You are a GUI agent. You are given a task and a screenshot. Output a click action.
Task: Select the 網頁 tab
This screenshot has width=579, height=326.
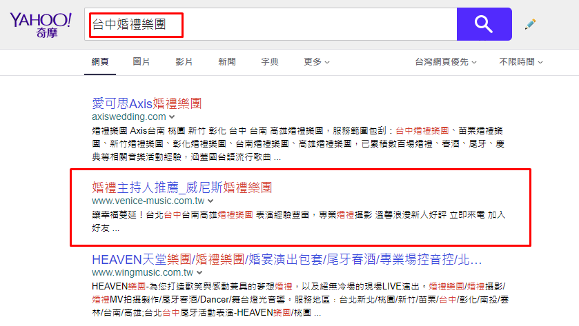[x=100, y=62]
